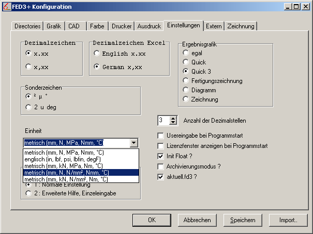Click the Speichern button
Screen dimensions: 313x234
(243, 220)
